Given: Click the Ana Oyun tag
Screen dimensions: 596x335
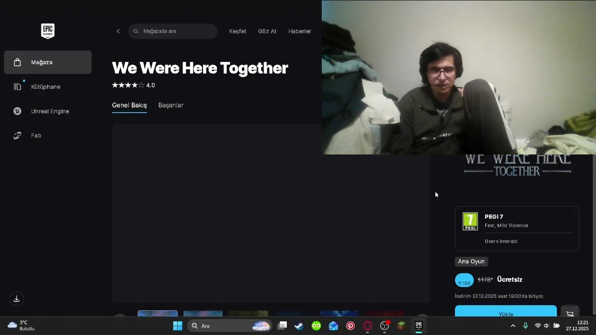Looking at the screenshot, I should point(471,261).
